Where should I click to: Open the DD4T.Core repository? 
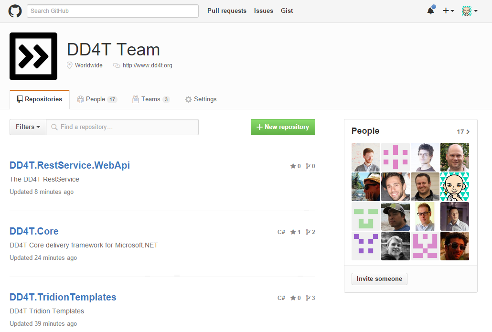pos(34,231)
